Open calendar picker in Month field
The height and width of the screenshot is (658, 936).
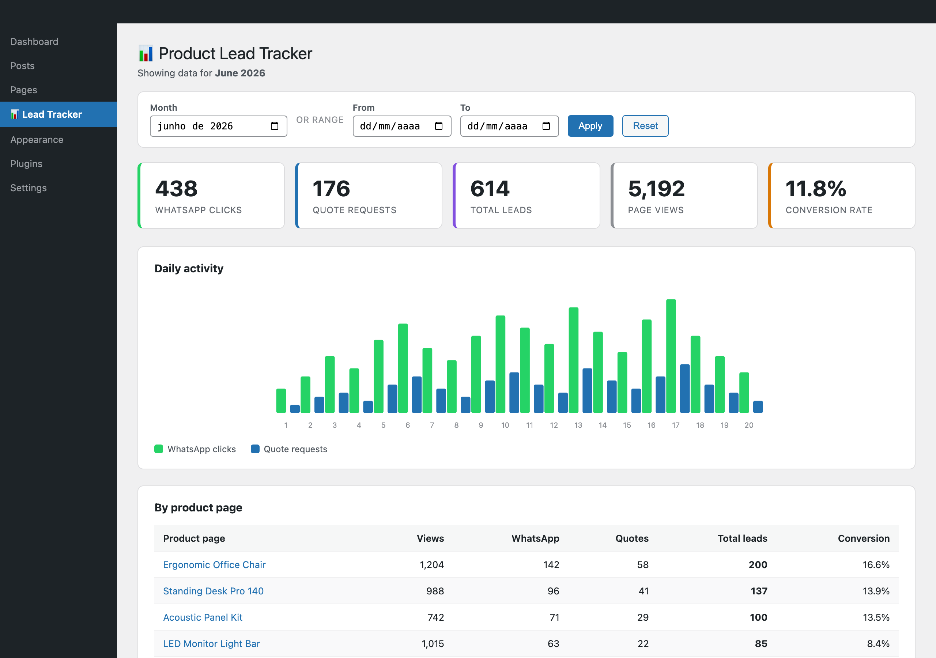274,126
